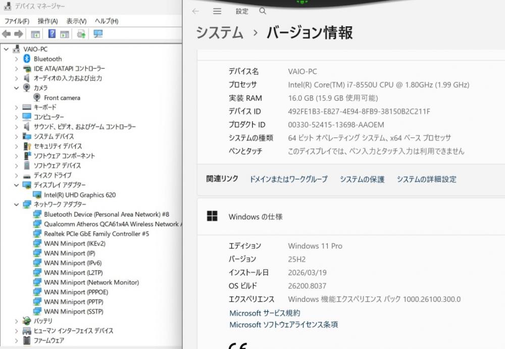Open Microsoft ソフトウェアライセンス条項 link

[284, 325]
